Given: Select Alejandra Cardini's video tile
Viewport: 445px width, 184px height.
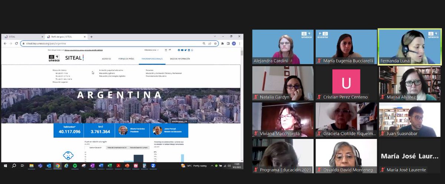Looking at the screenshot, I should point(283,47).
